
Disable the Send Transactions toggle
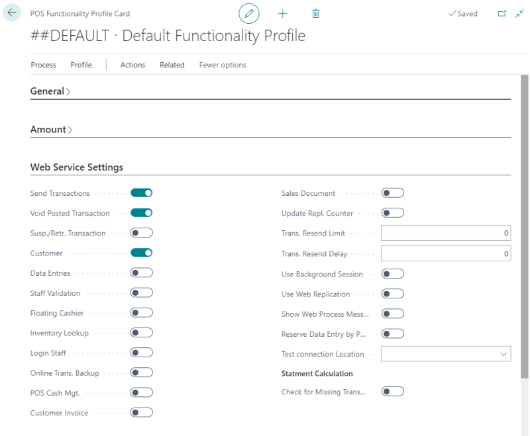pyautogui.click(x=140, y=193)
